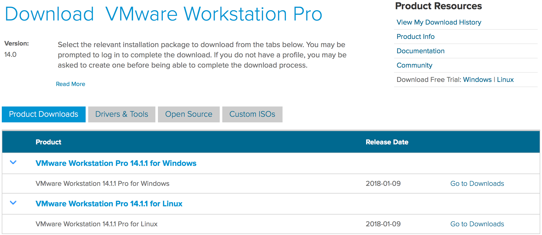Go to Downloads for Linux version

477,224
